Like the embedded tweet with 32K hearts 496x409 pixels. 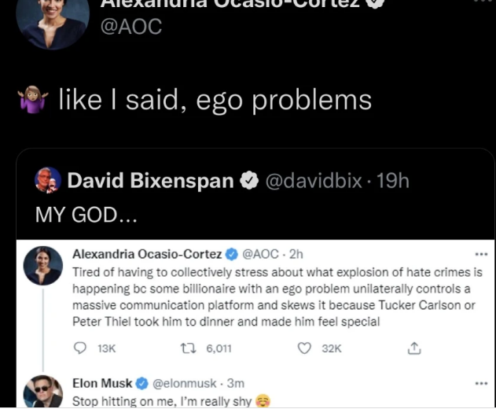coord(305,348)
